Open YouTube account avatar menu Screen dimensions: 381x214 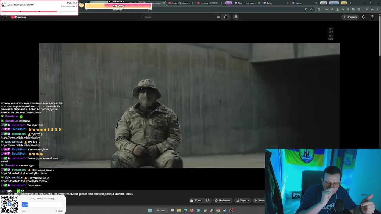pyautogui.click(x=372, y=17)
